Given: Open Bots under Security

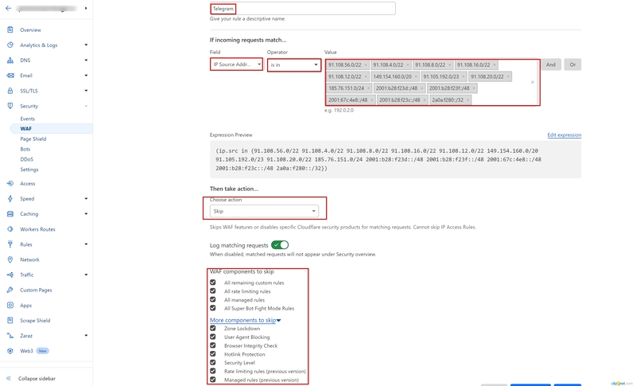Looking at the screenshot, I should tap(25, 150).
